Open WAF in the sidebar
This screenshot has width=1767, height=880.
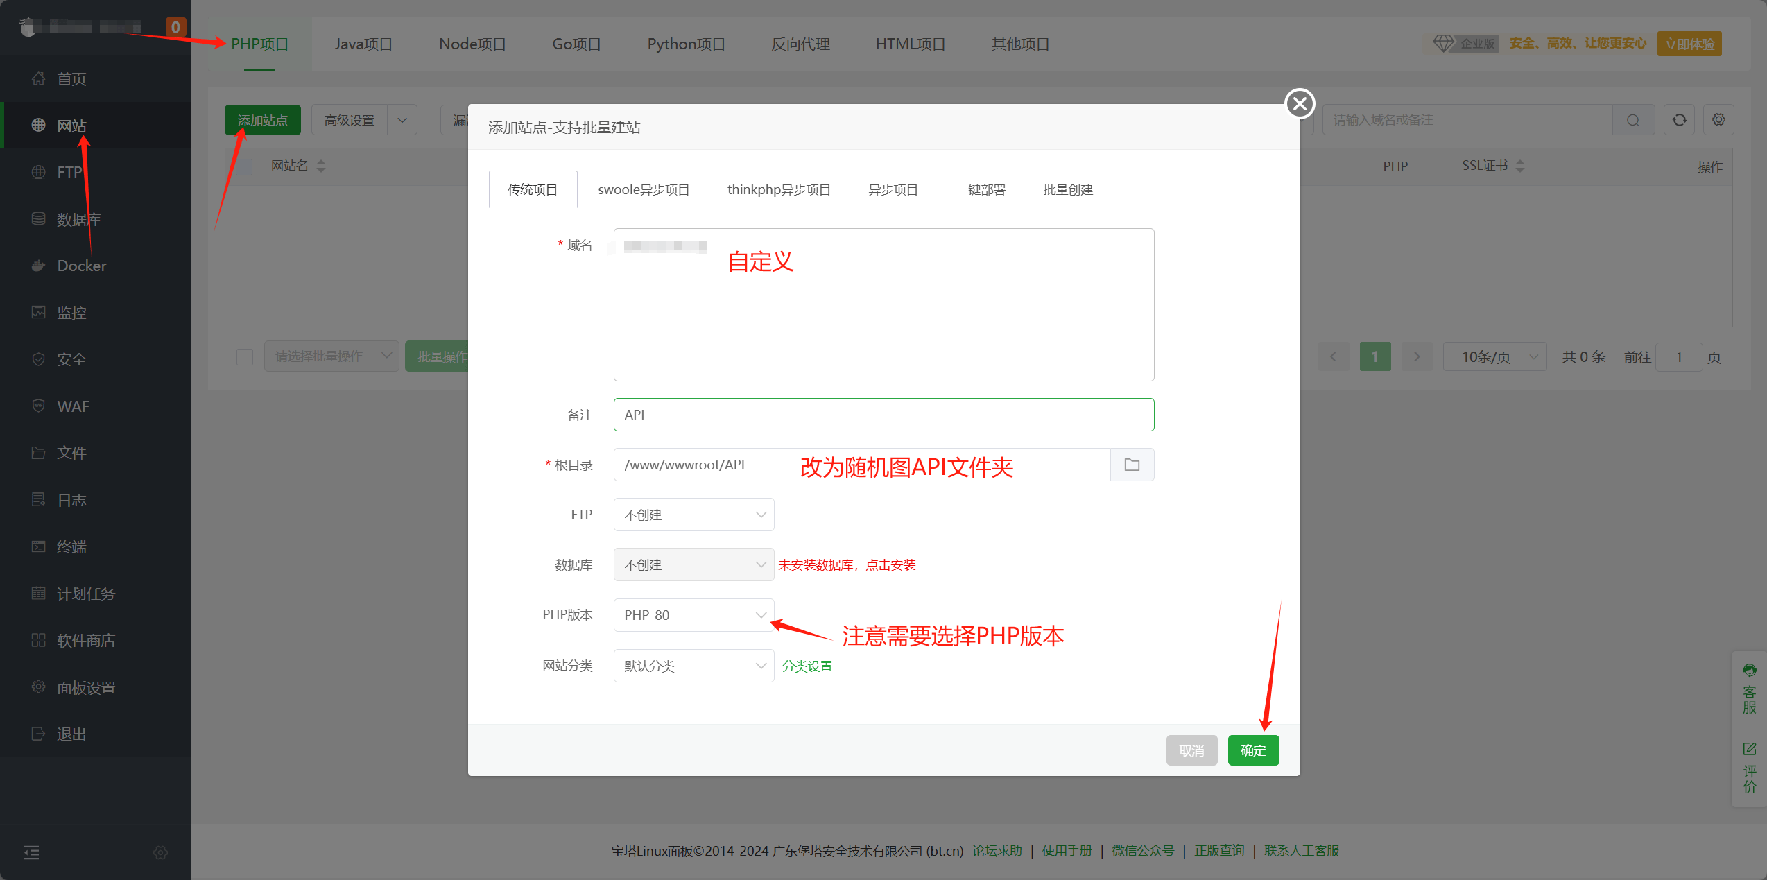coord(73,406)
